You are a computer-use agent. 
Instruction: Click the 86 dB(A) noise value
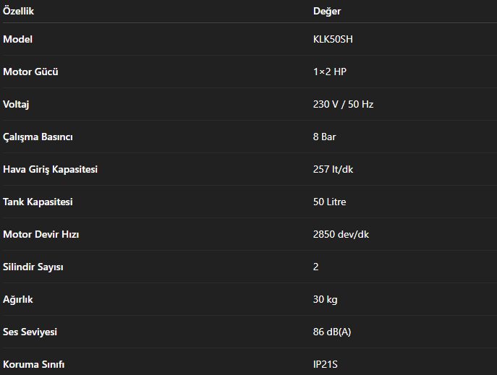click(x=332, y=332)
